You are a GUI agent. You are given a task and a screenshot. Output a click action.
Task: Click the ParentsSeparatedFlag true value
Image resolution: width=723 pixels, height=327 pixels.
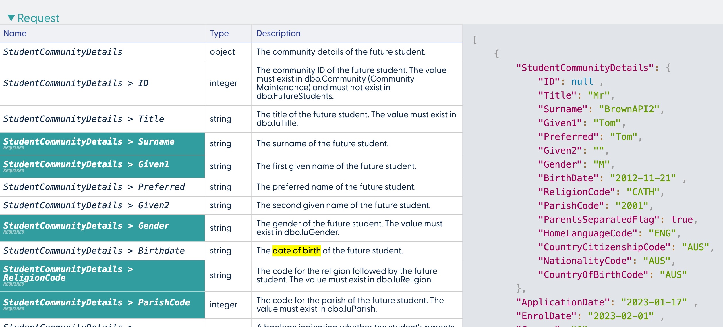[682, 220]
